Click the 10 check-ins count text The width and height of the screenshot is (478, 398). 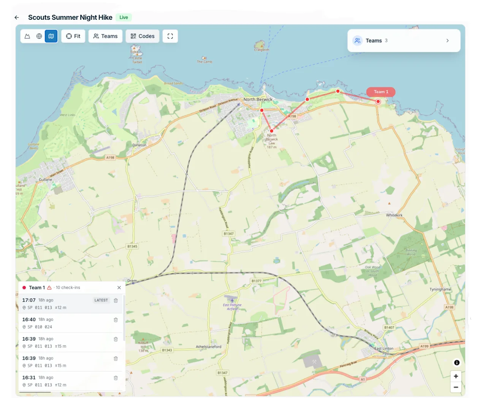pyautogui.click(x=68, y=288)
